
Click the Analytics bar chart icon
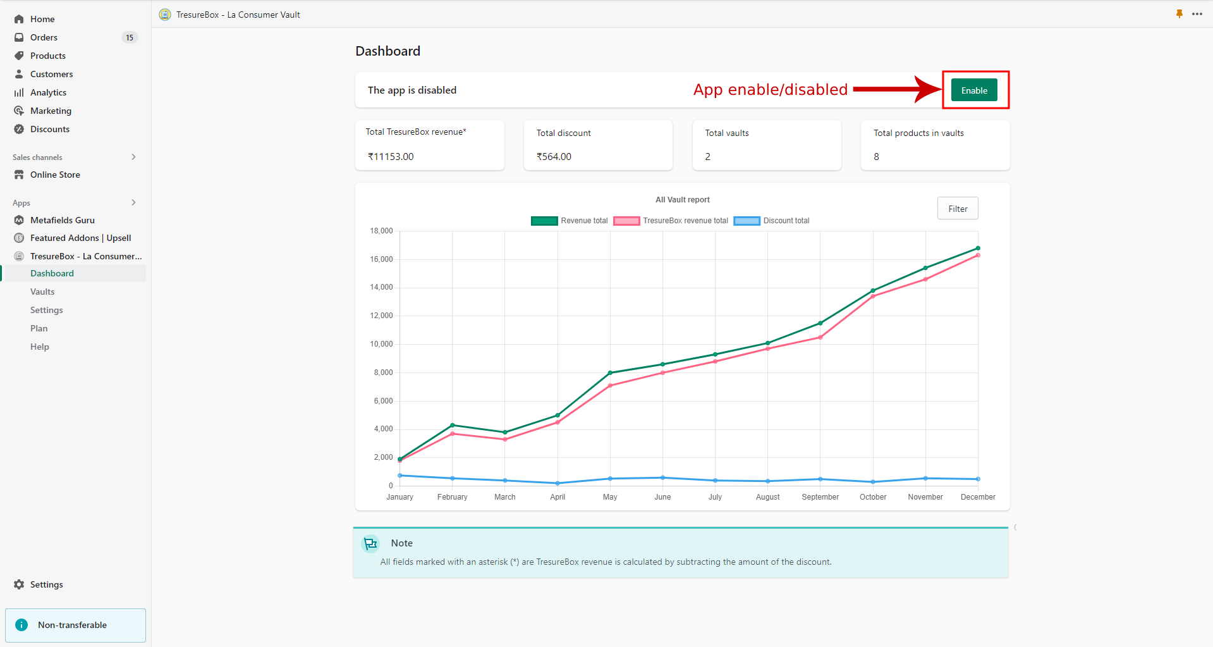point(19,92)
